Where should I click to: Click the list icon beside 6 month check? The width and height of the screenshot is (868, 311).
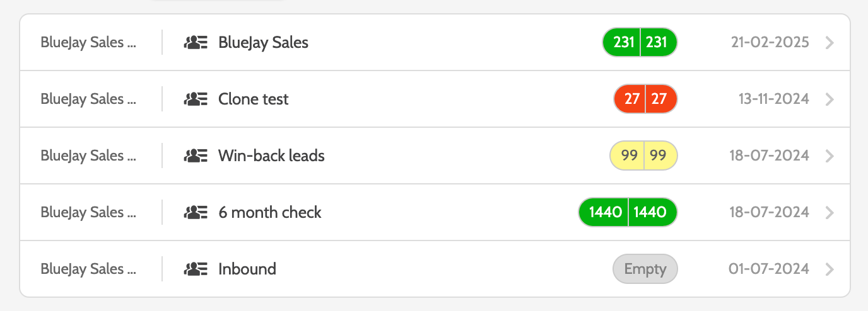196,213
